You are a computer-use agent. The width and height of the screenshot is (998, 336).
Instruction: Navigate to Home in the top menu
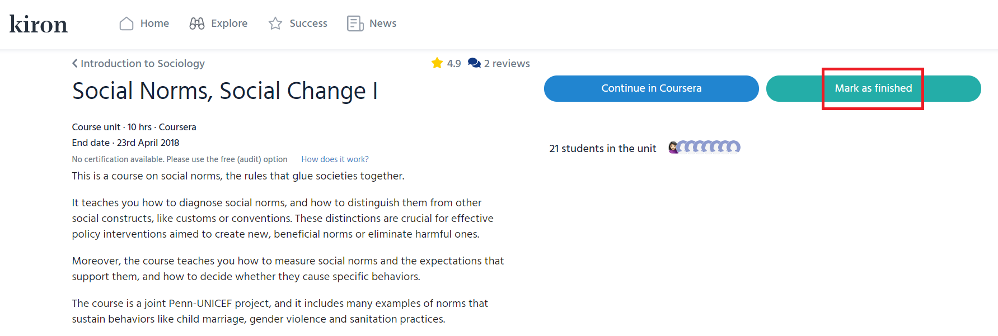point(154,23)
